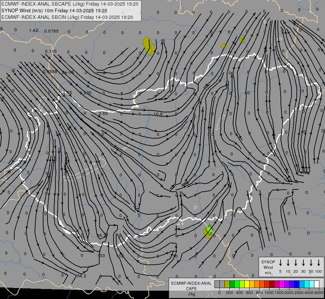The width and height of the screenshot is (325, 299).
Task: Click the SYNOP Wind 10m title line
Action: pos(54,11)
